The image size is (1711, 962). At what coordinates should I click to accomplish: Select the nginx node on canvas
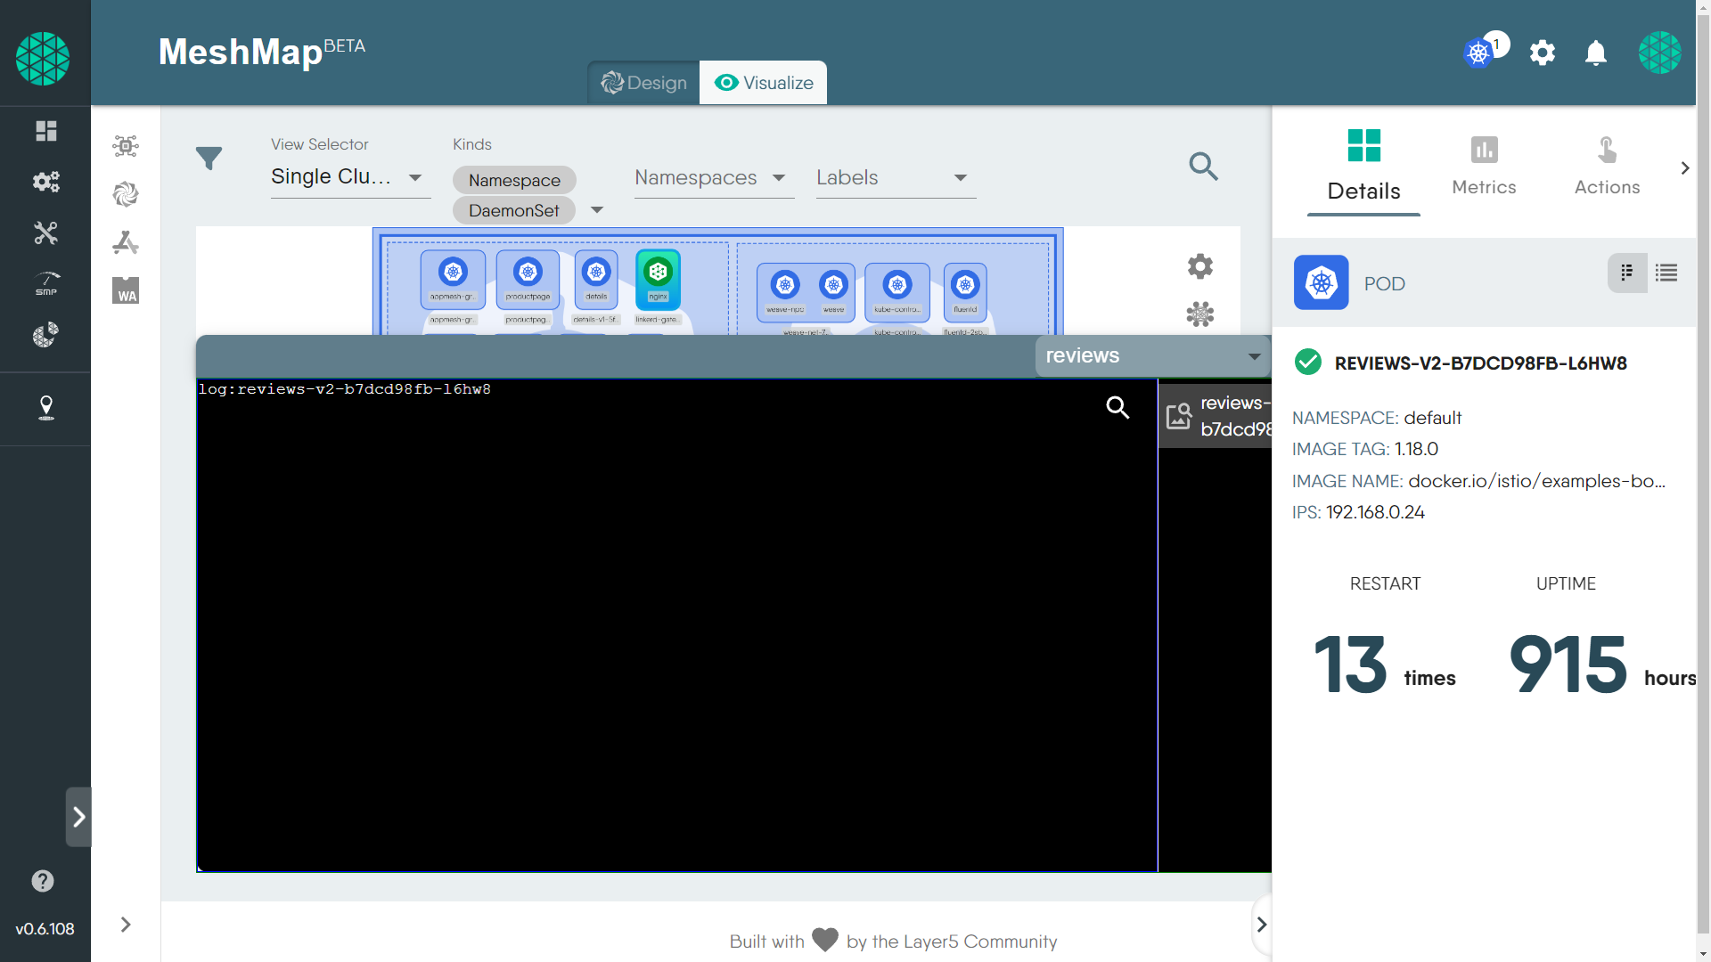tap(658, 280)
